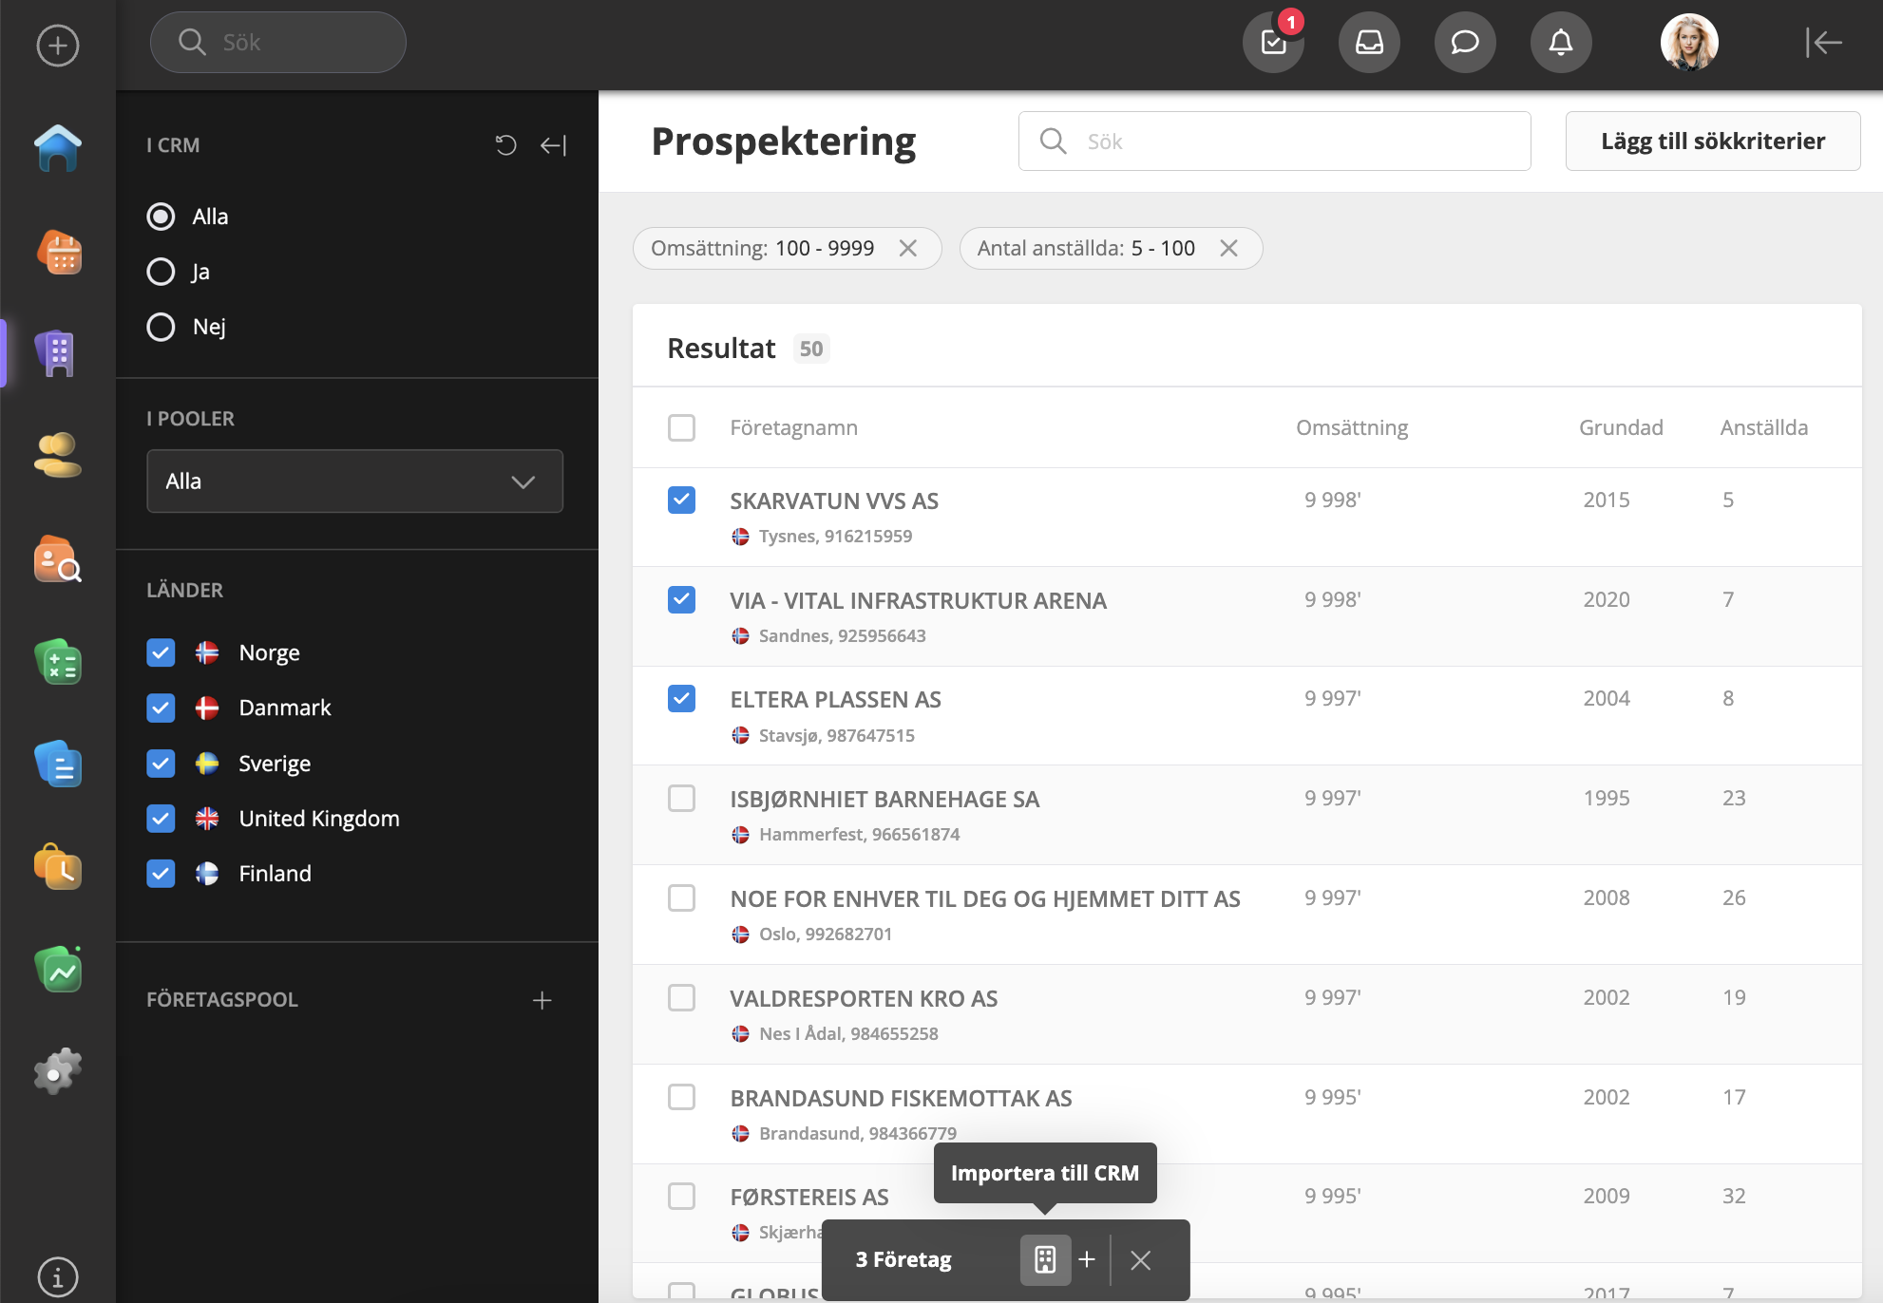The height and width of the screenshot is (1303, 1883).
Task: Click the inbox tray icon
Action: 1368,43
